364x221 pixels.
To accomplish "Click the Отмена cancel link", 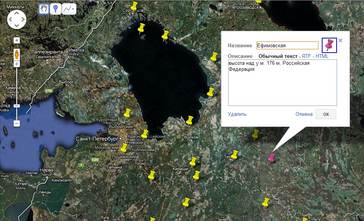I will [304, 114].
